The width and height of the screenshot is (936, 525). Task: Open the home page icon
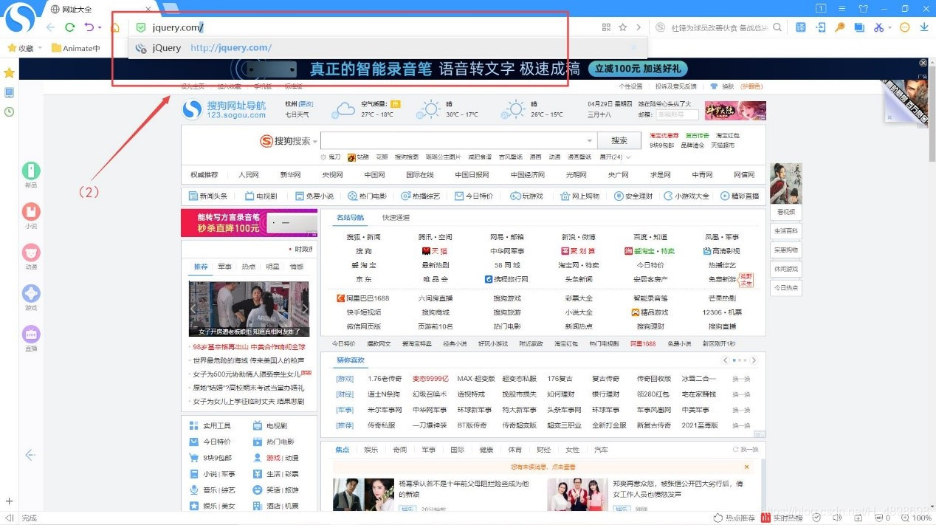click(x=115, y=27)
